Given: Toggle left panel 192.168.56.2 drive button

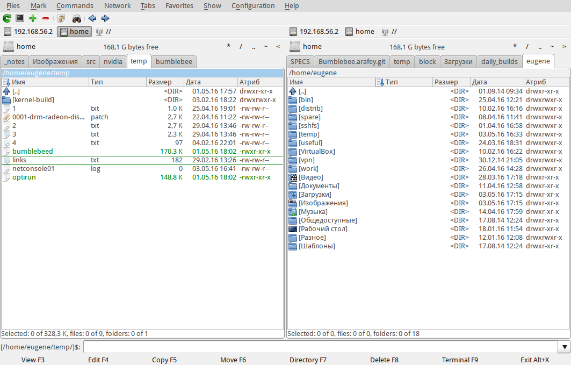Looking at the screenshot, I should (x=28, y=32).
